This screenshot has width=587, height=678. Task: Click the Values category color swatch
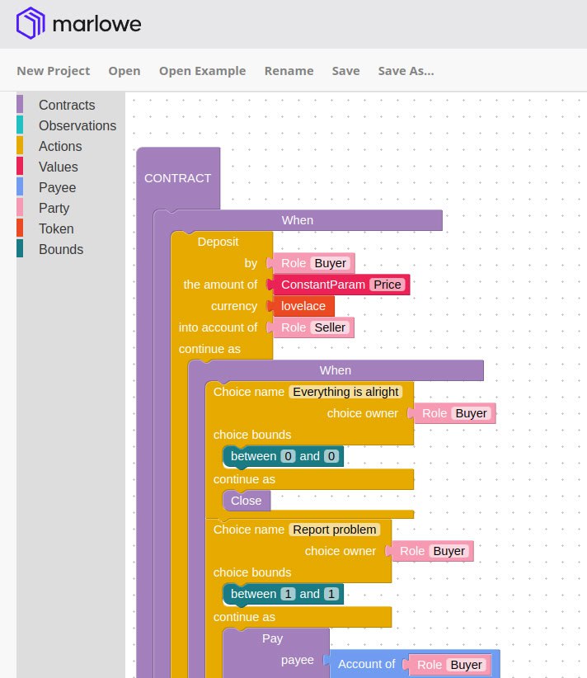click(20, 167)
